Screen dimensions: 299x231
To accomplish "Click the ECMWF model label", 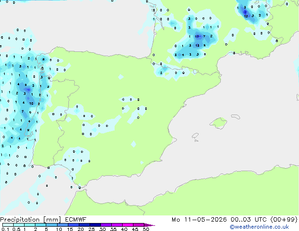I will tap(76, 219).
